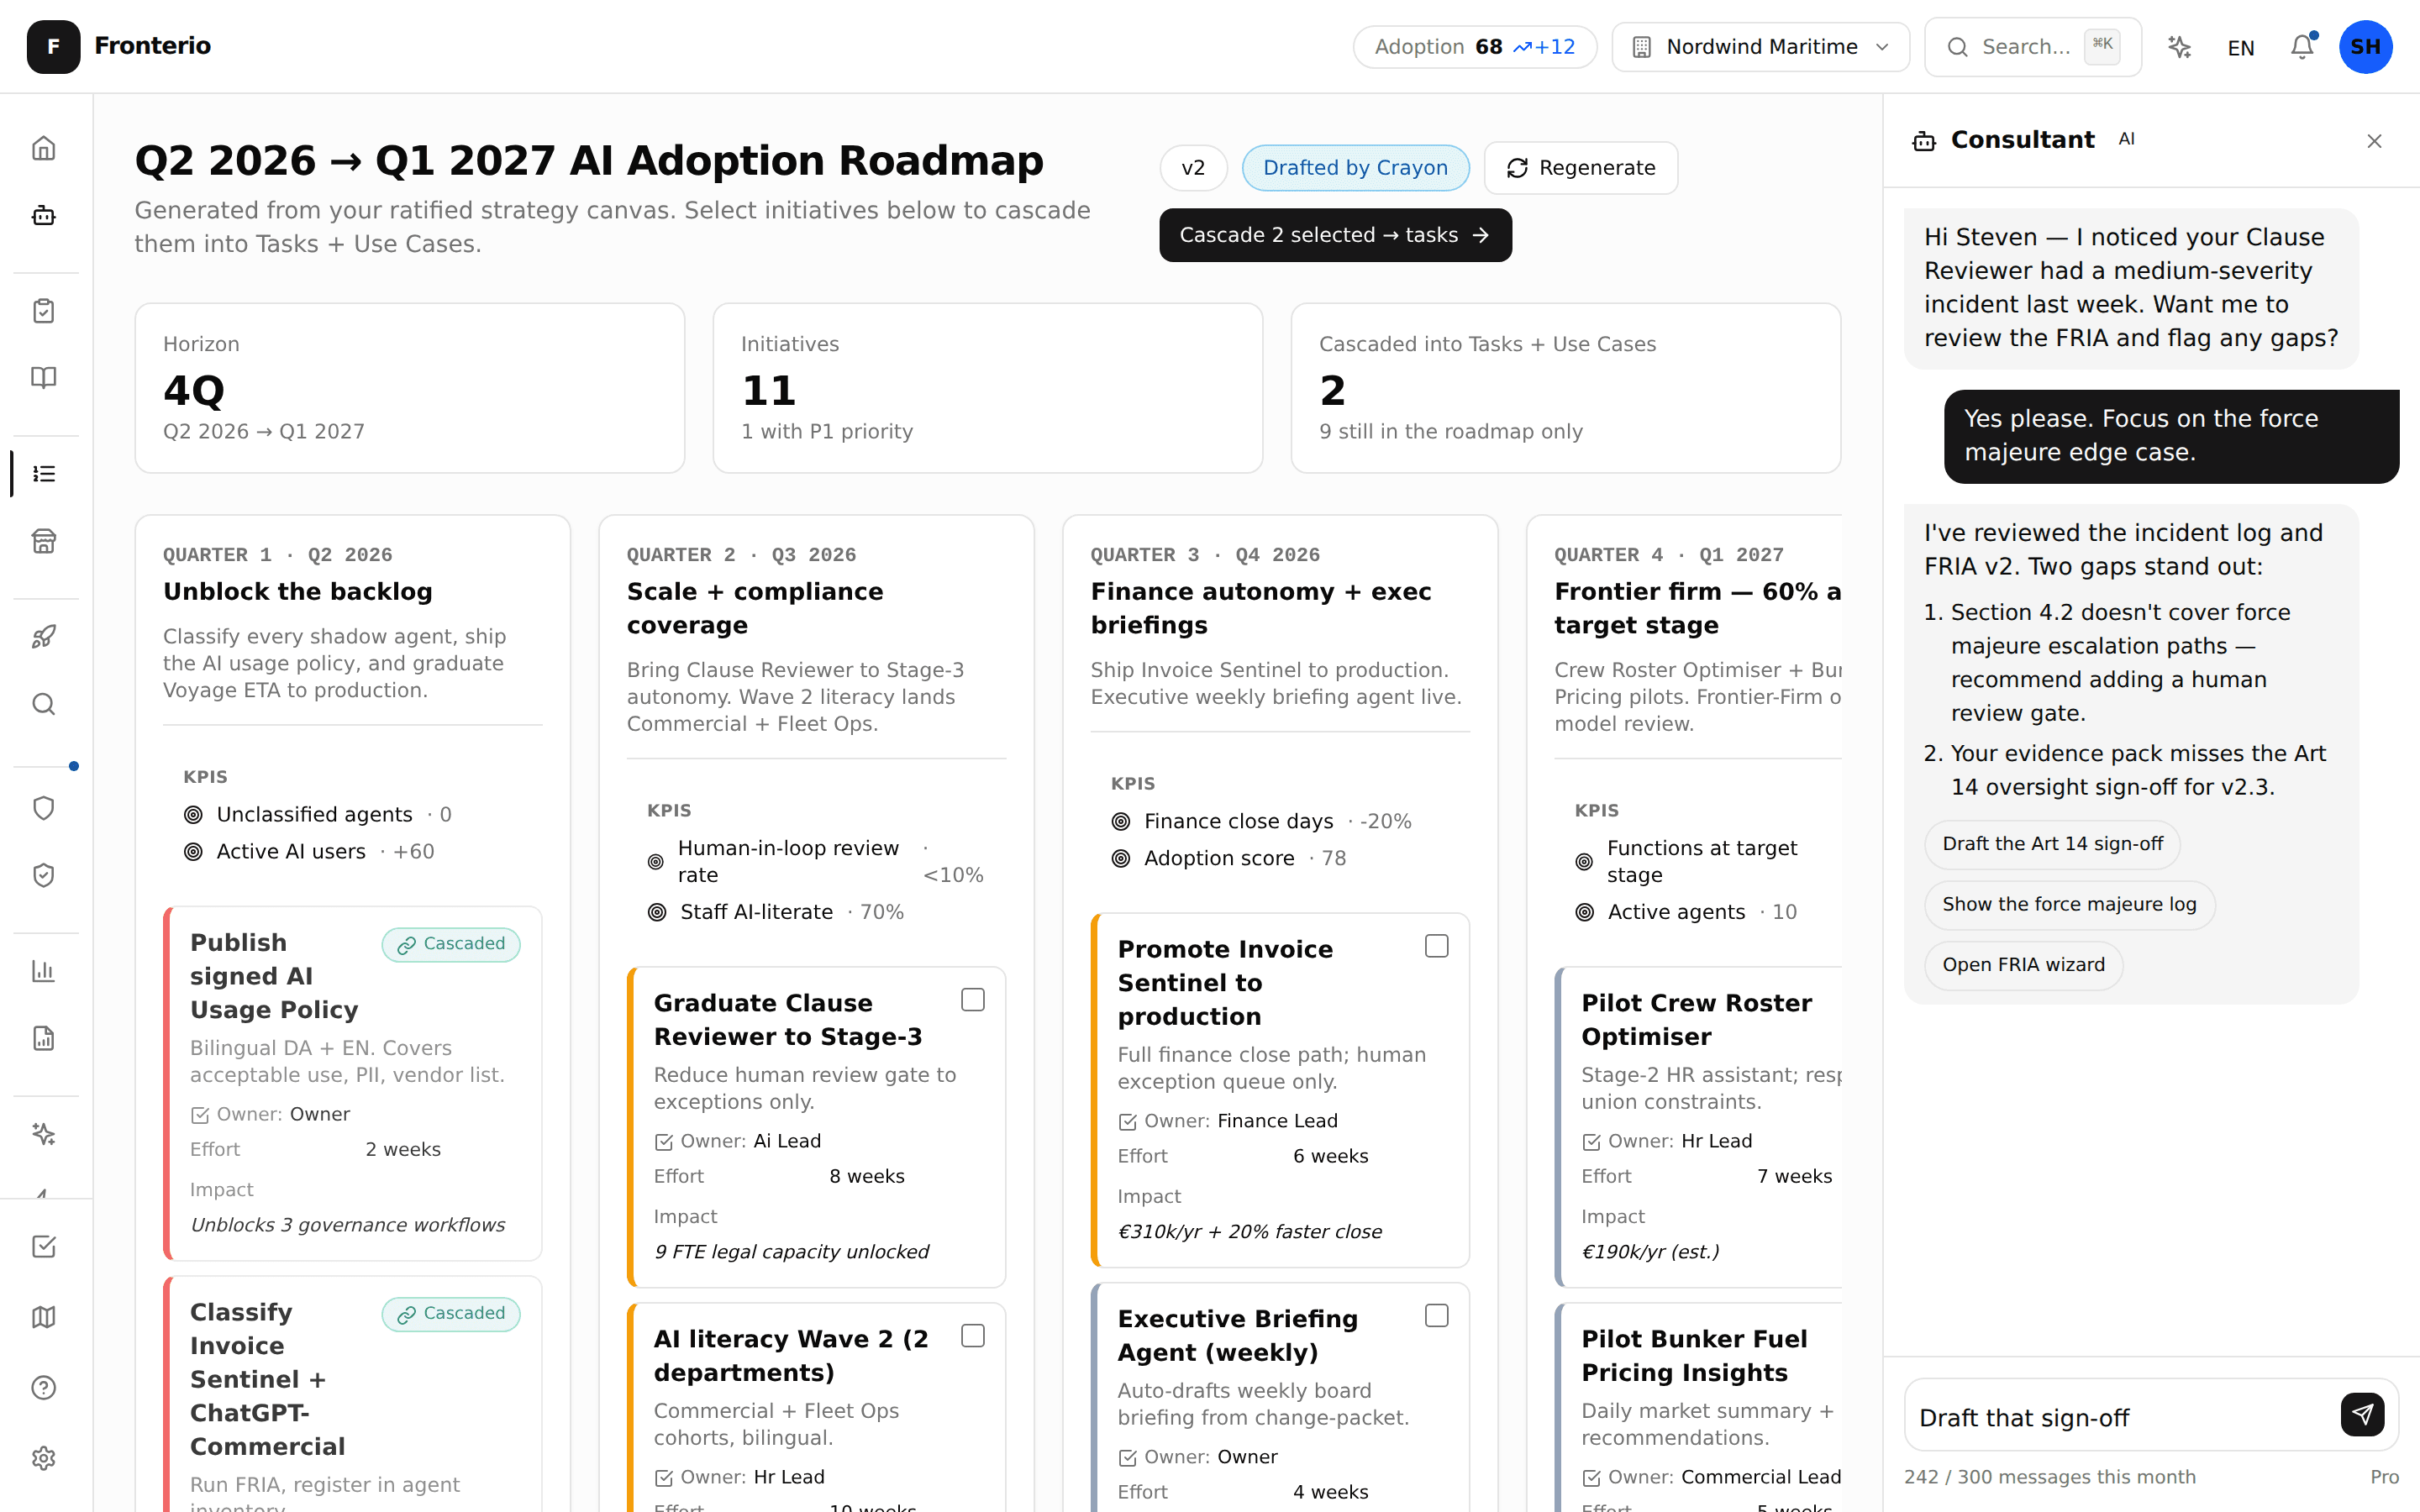
Task: Click the Finance autonomy + exec briefings heading
Action: tap(1261, 608)
